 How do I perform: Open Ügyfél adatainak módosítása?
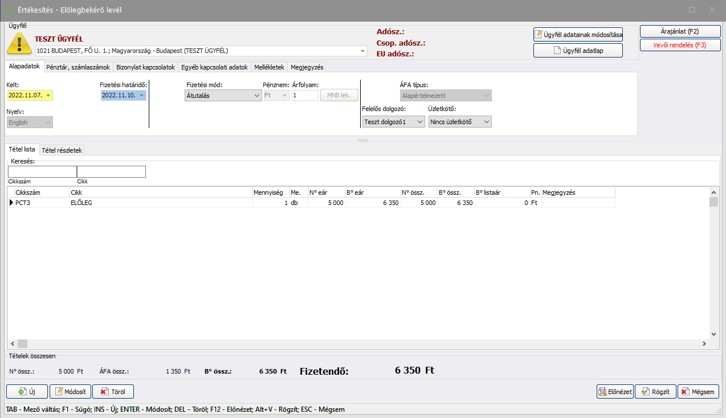pyautogui.click(x=578, y=35)
